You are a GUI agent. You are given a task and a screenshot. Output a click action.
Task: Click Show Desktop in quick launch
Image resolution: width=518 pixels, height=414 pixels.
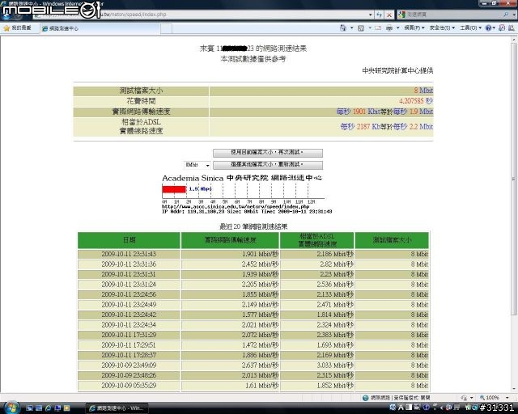pos(29,408)
